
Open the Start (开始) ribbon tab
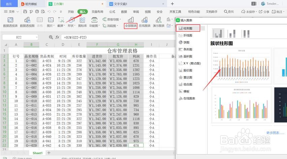pyautogui.click(x=71, y=12)
